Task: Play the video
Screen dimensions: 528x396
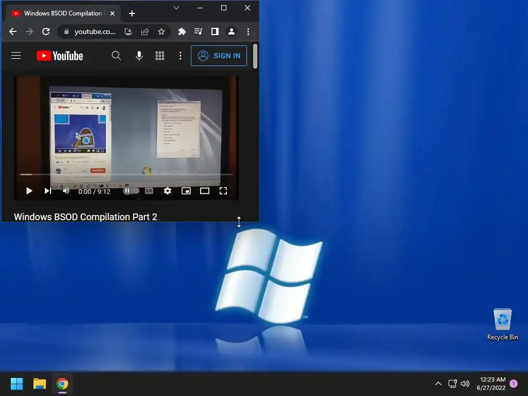Action: [29, 191]
